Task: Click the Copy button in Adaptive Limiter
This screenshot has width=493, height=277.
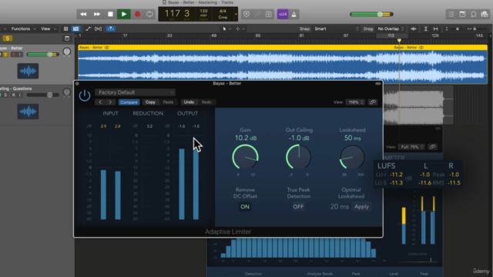Action: pos(150,102)
